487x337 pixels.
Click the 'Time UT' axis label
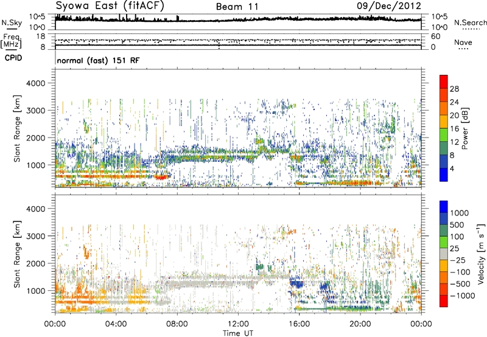pyautogui.click(x=238, y=333)
